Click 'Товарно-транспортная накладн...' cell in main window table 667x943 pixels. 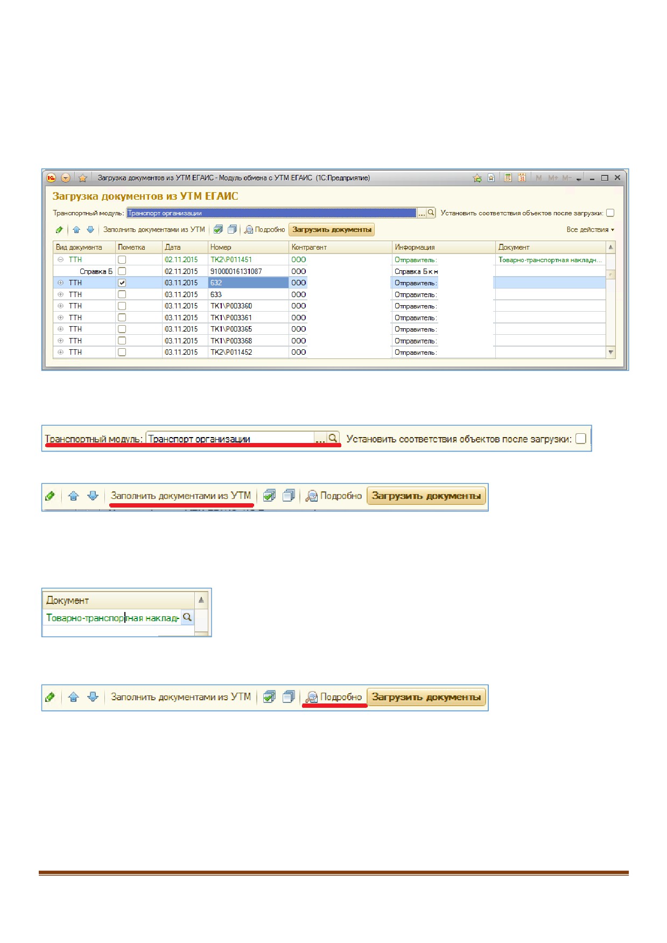click(551, 259)
